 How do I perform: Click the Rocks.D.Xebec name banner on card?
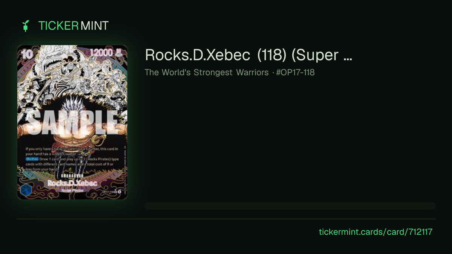coord(72,183)
